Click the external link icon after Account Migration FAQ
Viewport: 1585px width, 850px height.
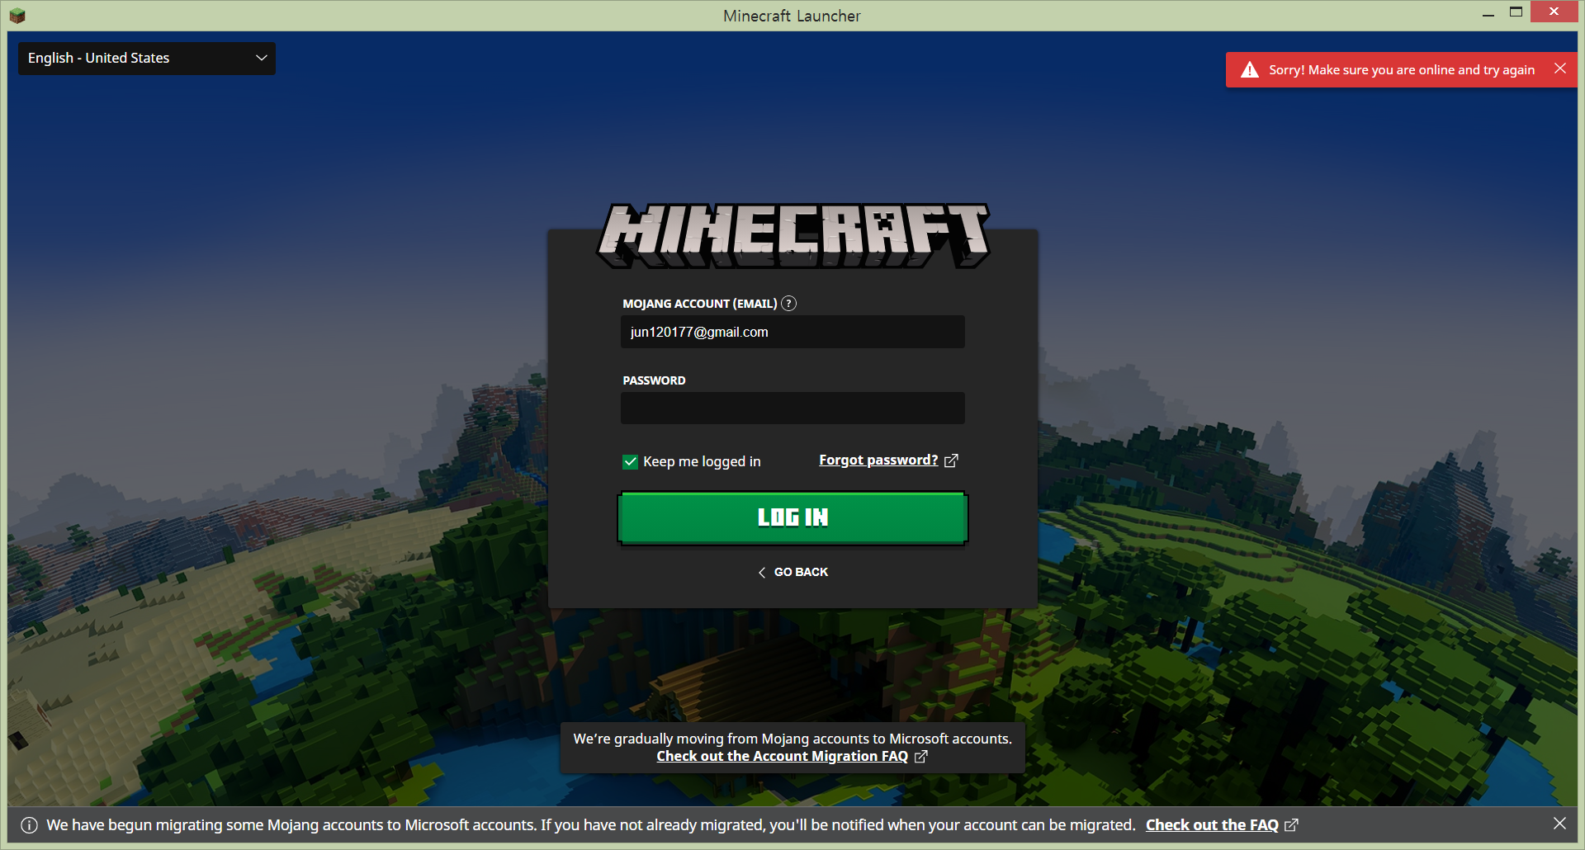click(921, 757)
